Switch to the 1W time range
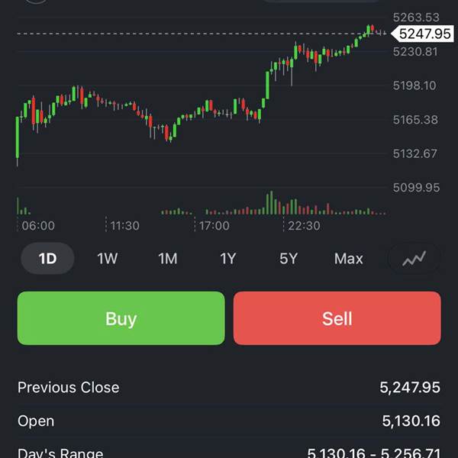 click(x=108, y=259)
